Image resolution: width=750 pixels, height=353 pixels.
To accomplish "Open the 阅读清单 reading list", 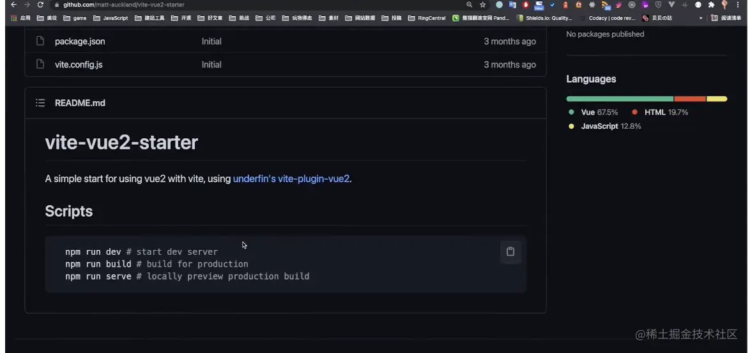I will coord(726,18).
